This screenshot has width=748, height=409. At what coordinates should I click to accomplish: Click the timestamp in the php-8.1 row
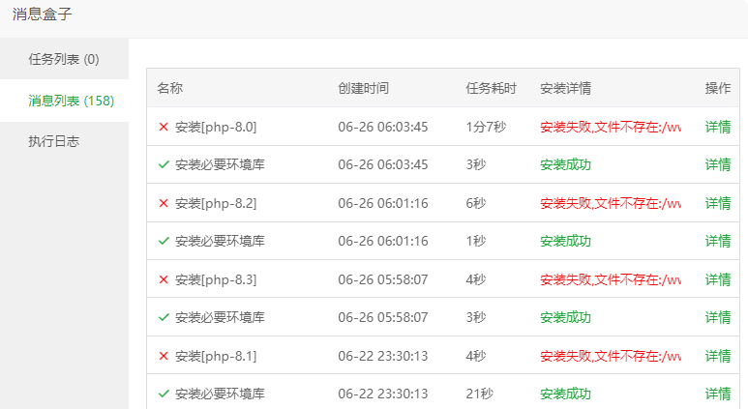[x=383, y=356]
